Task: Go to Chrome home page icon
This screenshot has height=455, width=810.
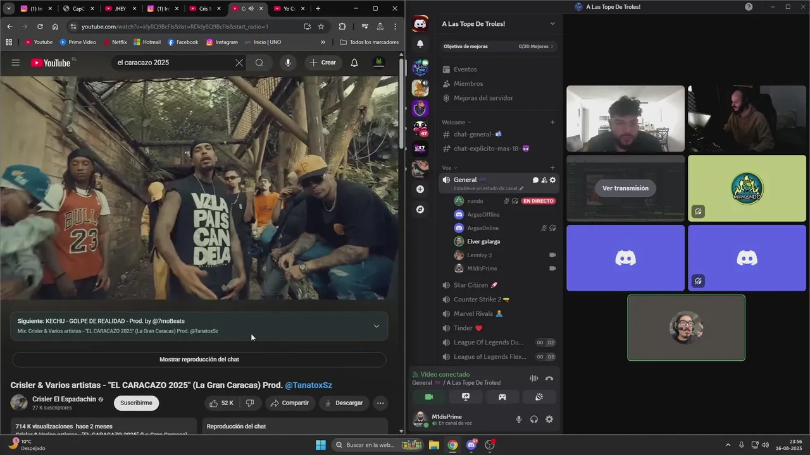Action: (x=55, y=27)
